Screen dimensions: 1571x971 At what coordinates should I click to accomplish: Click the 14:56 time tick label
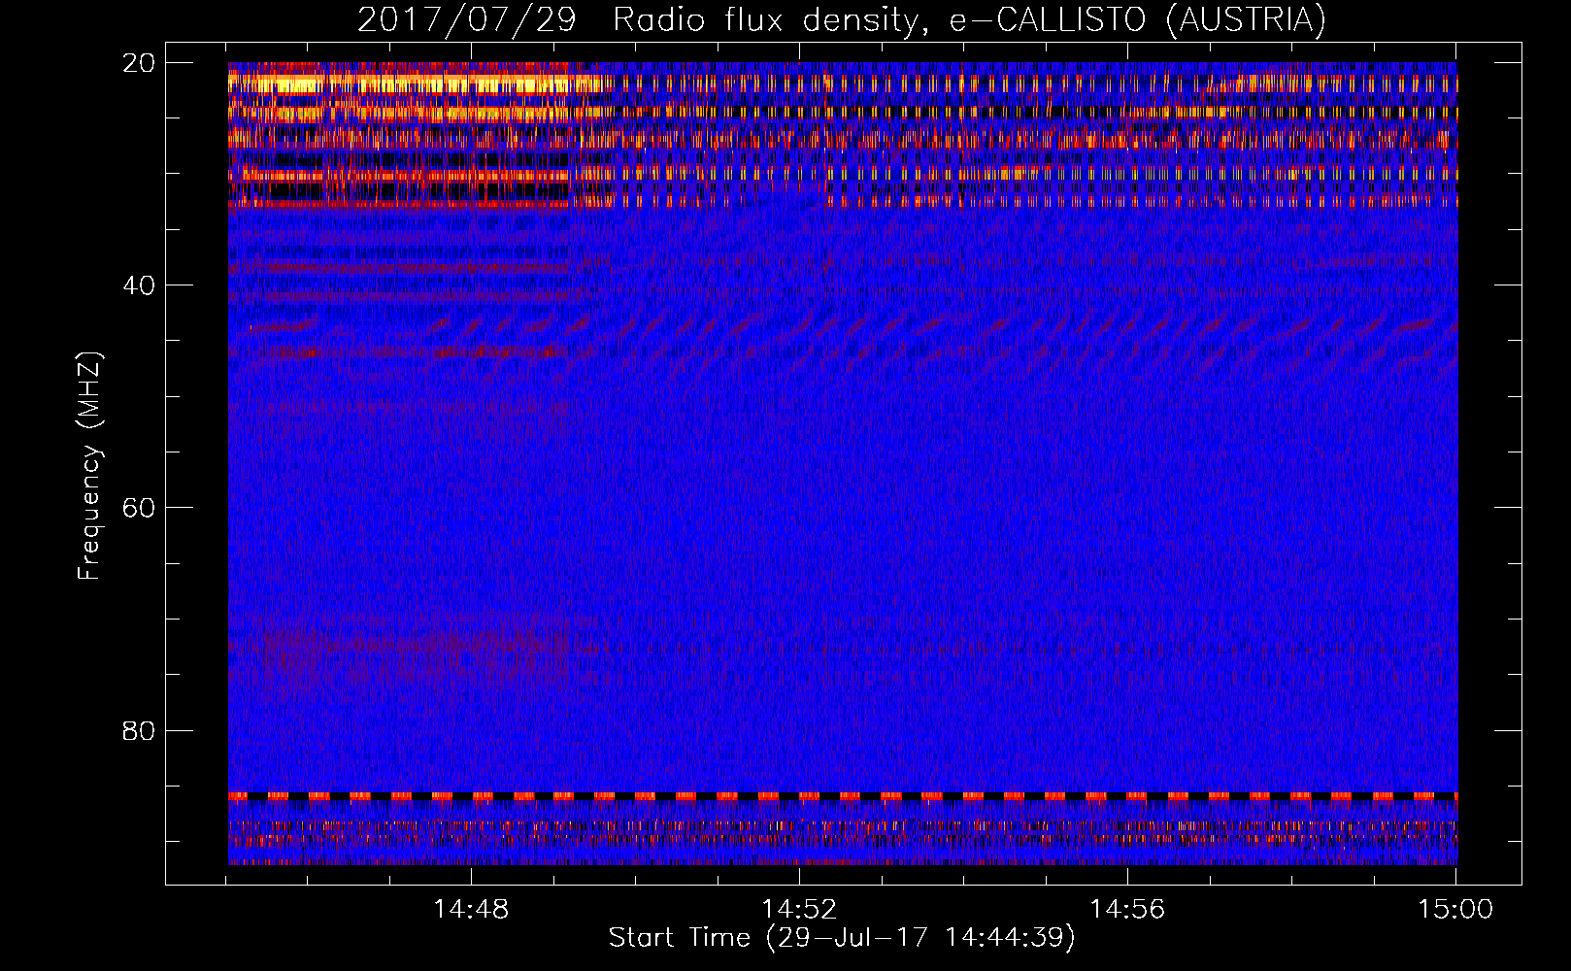1127,910
